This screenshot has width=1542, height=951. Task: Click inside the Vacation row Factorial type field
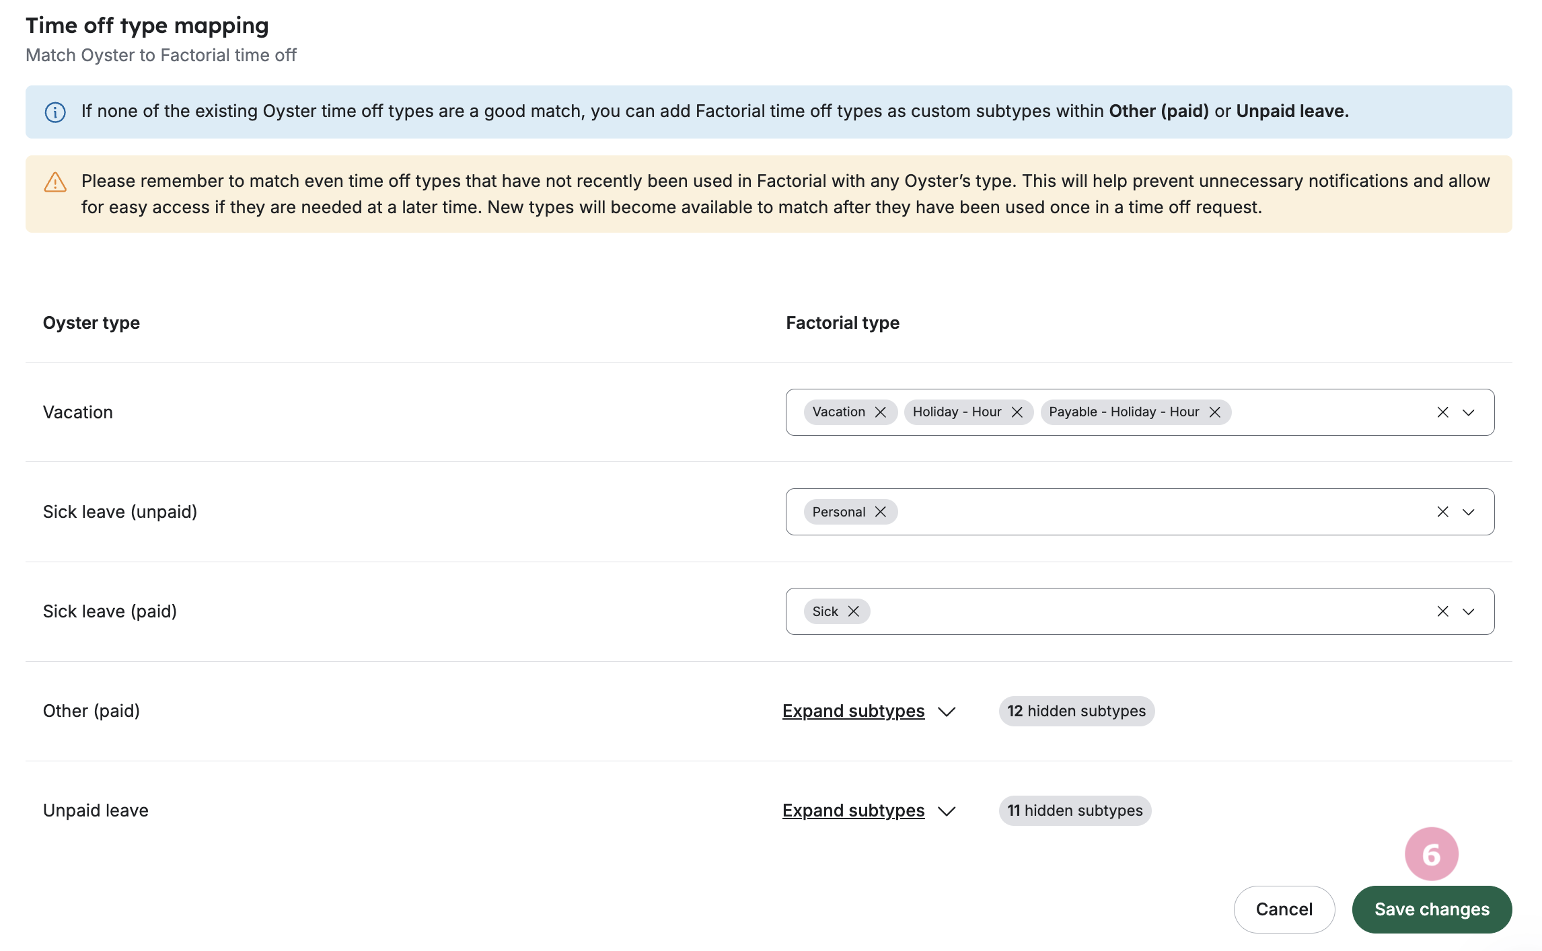(x=1140, y=412)
